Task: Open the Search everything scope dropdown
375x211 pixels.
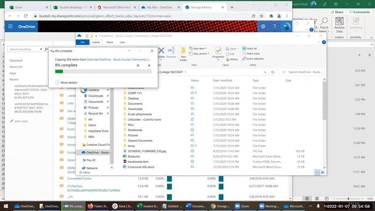Action: pos(41,49)
